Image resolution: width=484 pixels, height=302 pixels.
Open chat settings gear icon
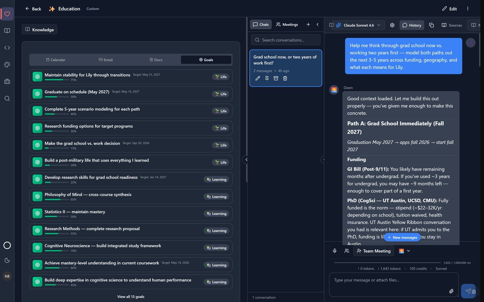pyautogui.click(x=392, y=25)
